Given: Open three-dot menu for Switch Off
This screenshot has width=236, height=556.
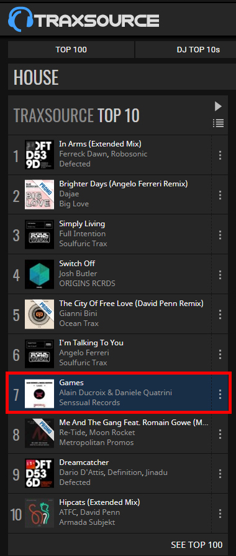Looking at the screenshot, I should pyautogui.click(x=220, y=274).
